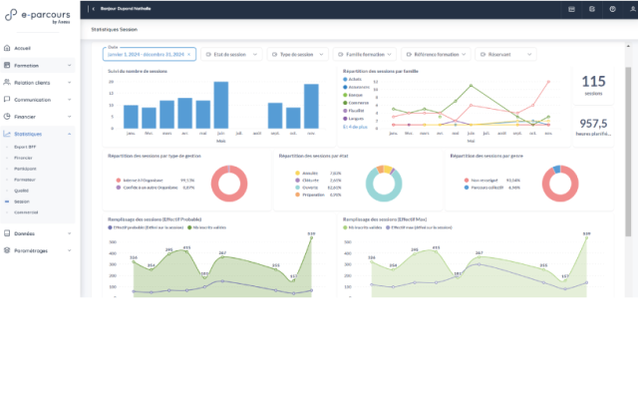This screenshot has height=399, width=638.
Task: Click the 957,5 heures planifiées card
Action: (x=593, y=127)
